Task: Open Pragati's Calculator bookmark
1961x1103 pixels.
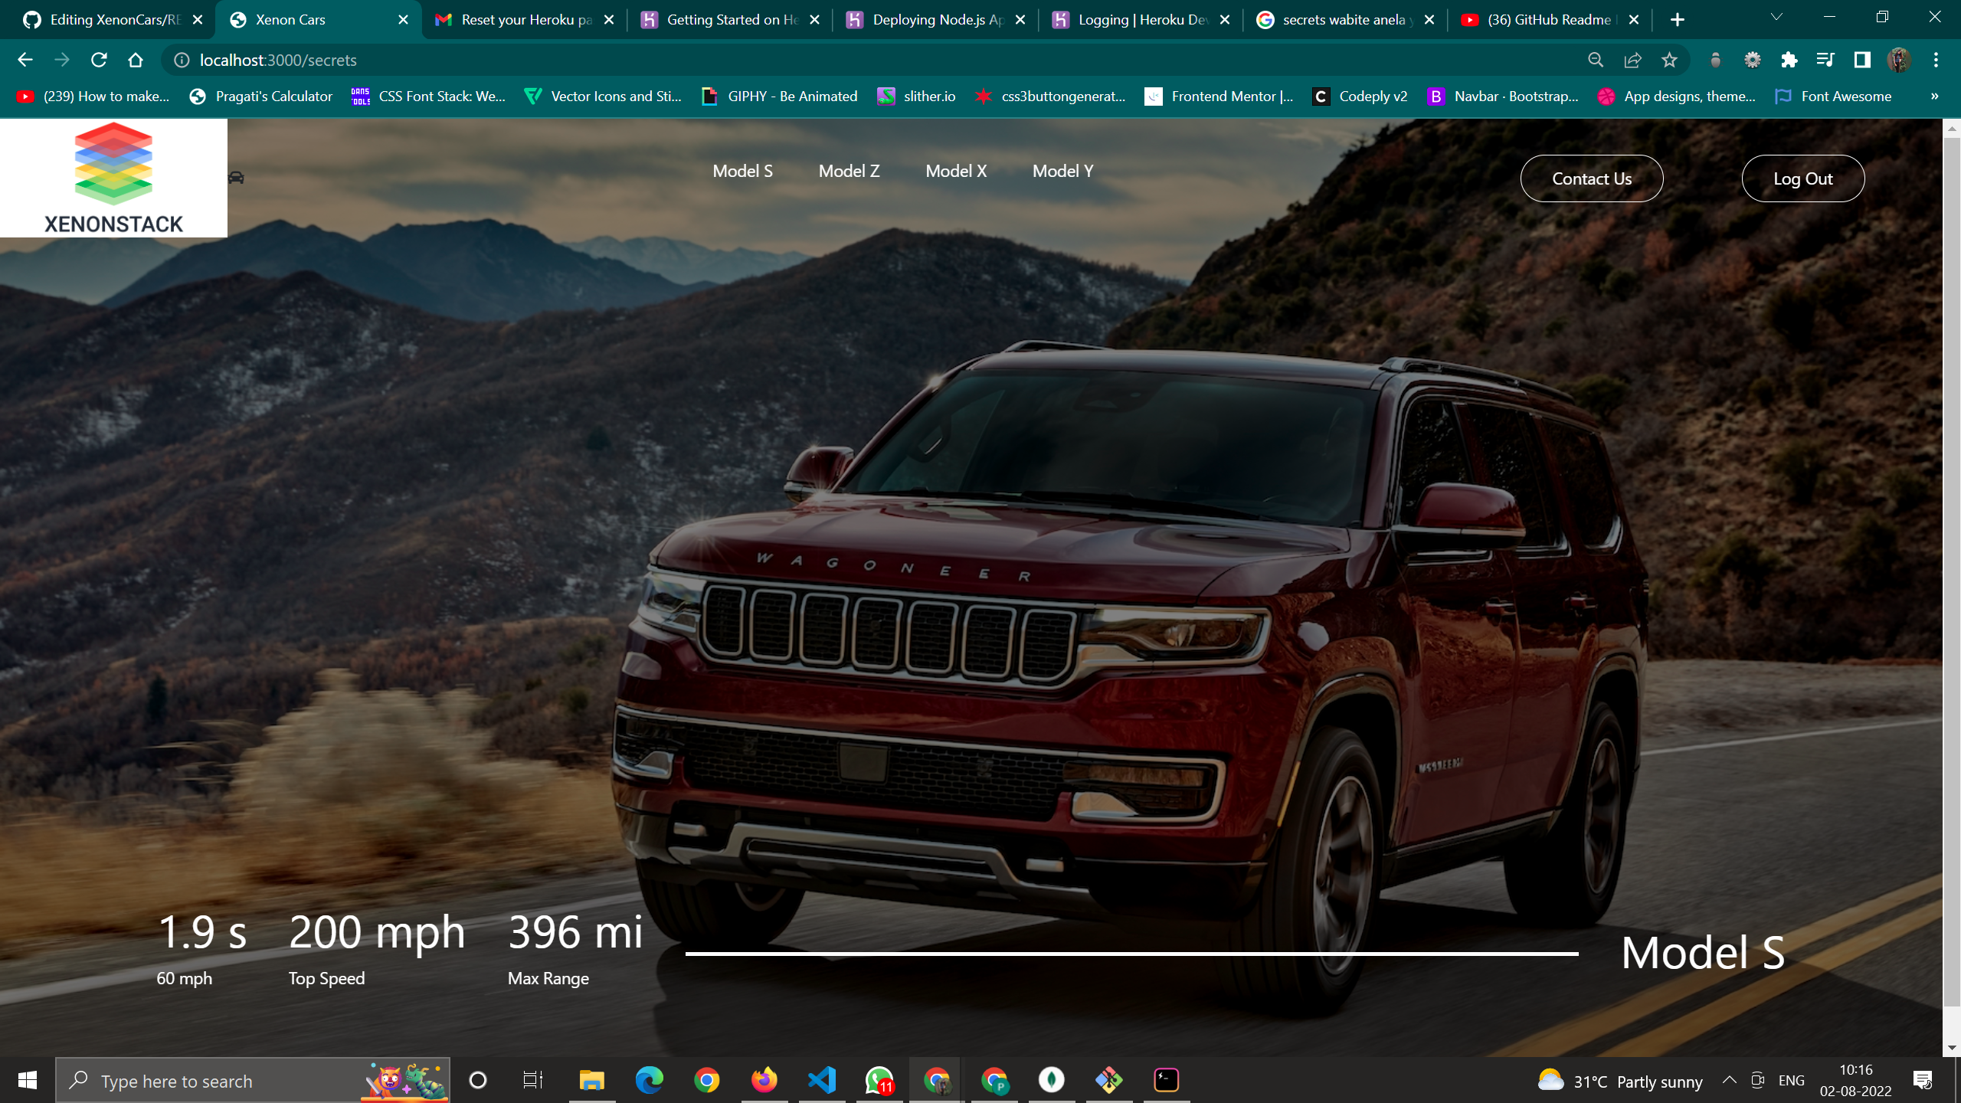Action: pyautogui.click(x=261, y=97)
